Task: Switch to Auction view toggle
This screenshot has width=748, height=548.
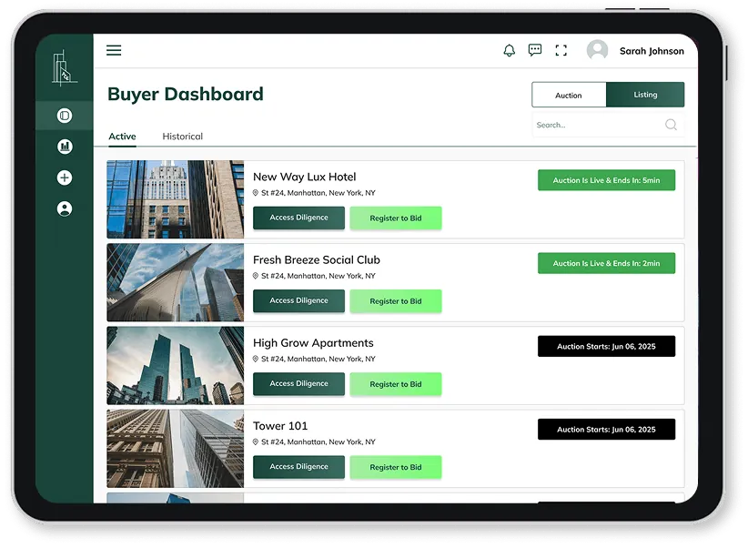Action: coord(569,95)
